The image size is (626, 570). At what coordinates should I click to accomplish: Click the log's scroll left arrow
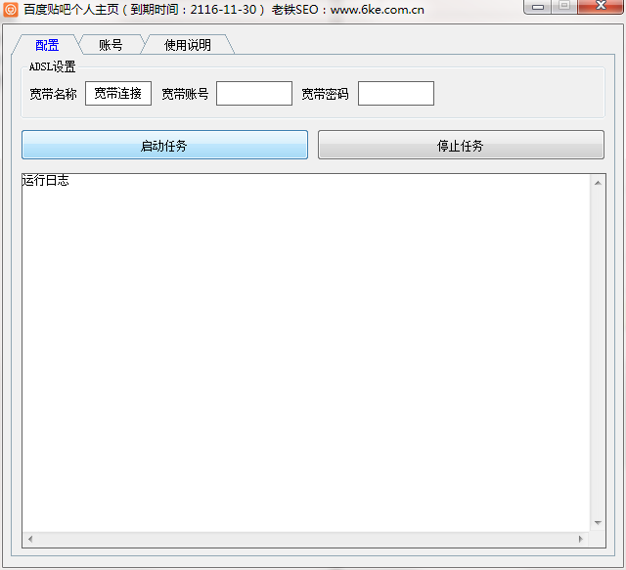pos(30,540)
